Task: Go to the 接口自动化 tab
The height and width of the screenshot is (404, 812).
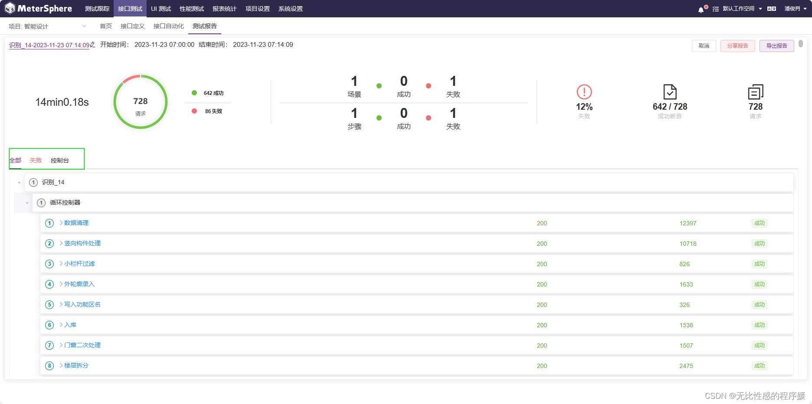Action: coord(169,26)
